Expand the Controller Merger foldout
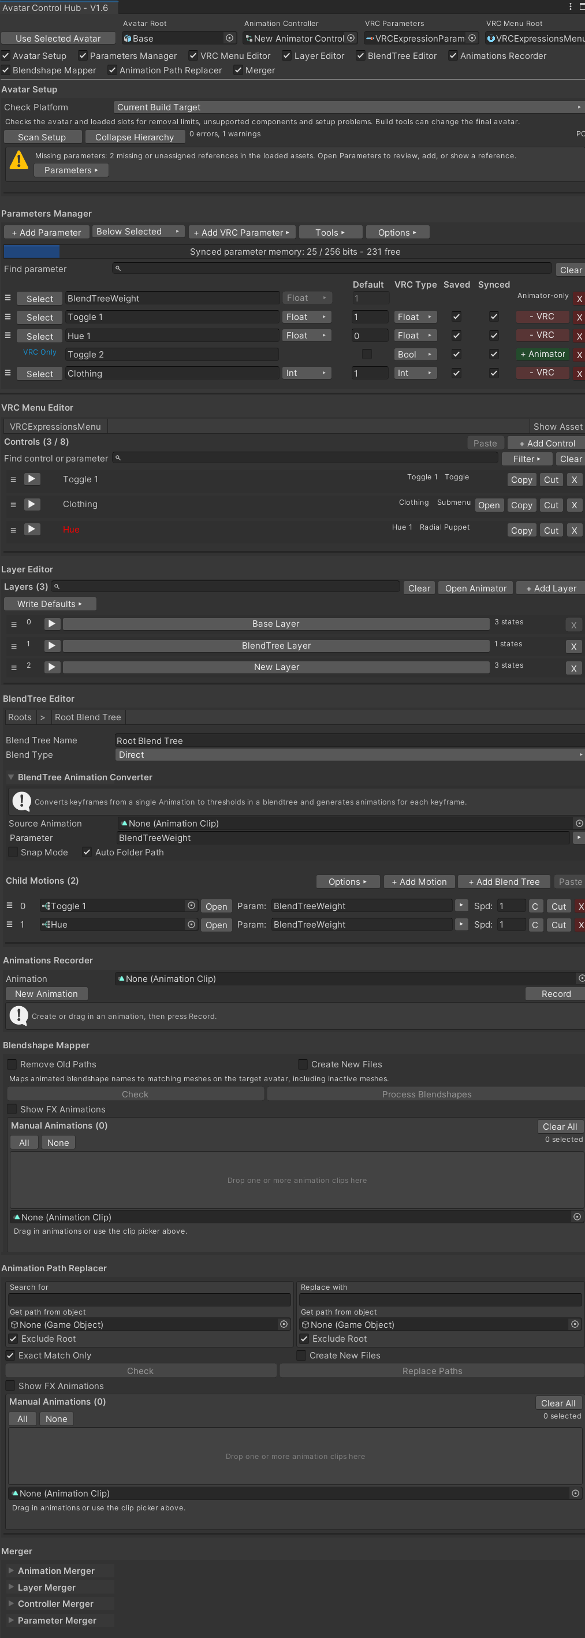 click(11, 1603)
